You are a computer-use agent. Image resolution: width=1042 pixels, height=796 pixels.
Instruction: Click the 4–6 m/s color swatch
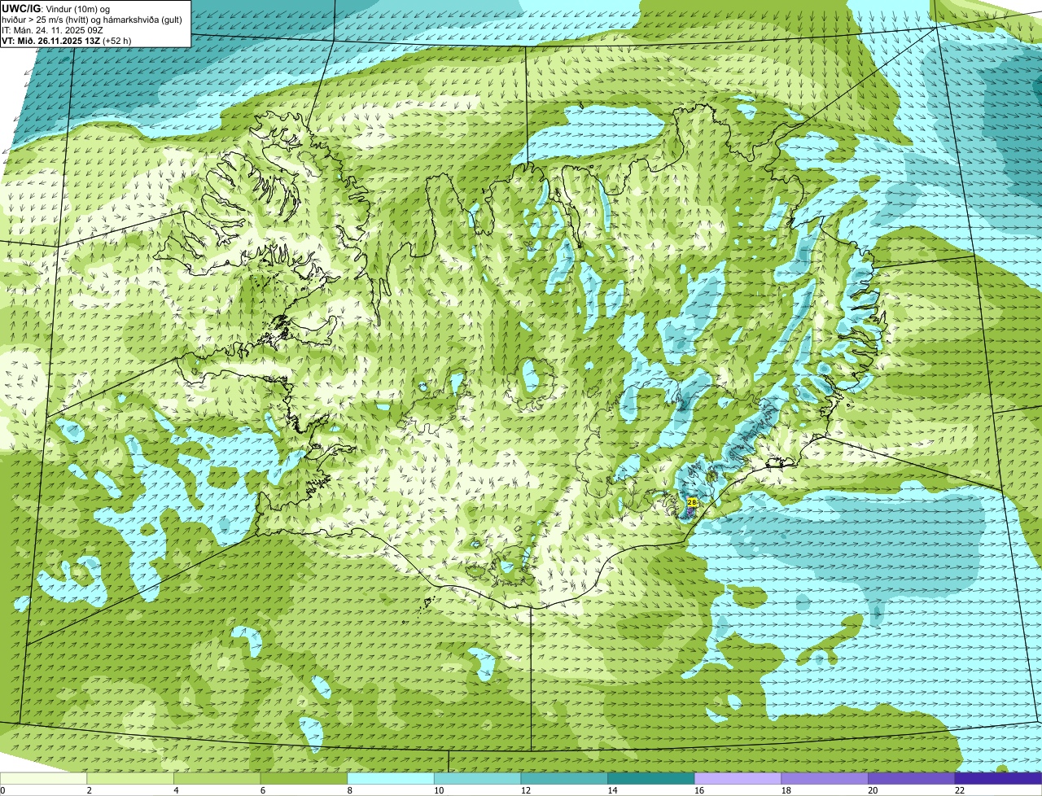217,778
